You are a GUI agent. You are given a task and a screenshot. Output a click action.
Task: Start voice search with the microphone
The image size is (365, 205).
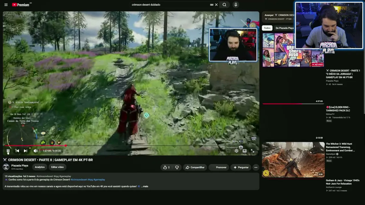point(236,5)
